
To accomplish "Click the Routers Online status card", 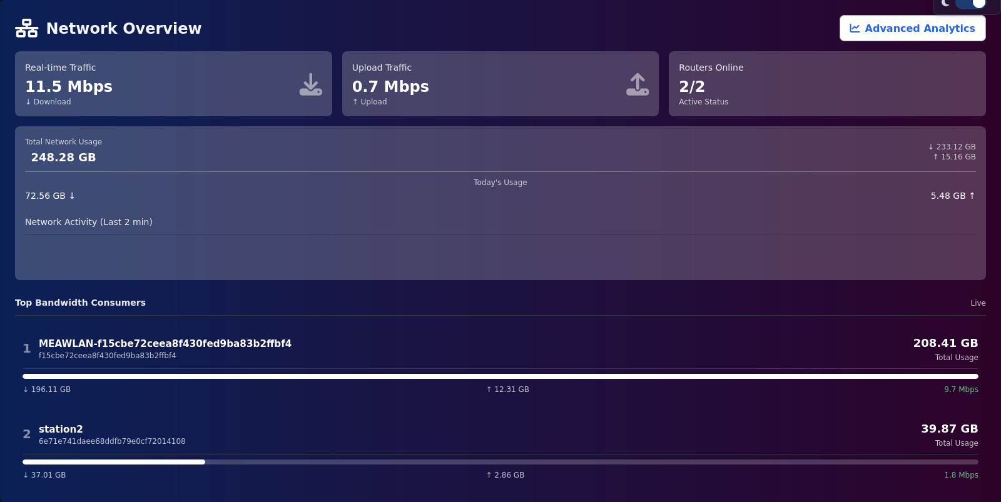I will pos(827,84).
